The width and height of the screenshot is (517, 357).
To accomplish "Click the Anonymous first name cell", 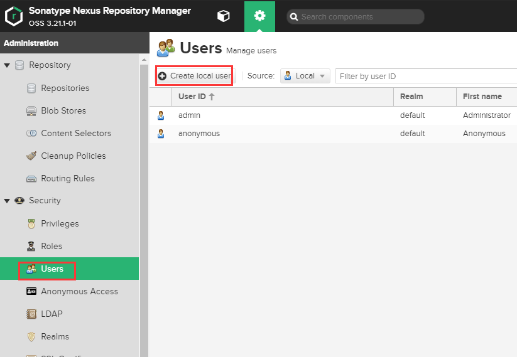I will 484,134.
